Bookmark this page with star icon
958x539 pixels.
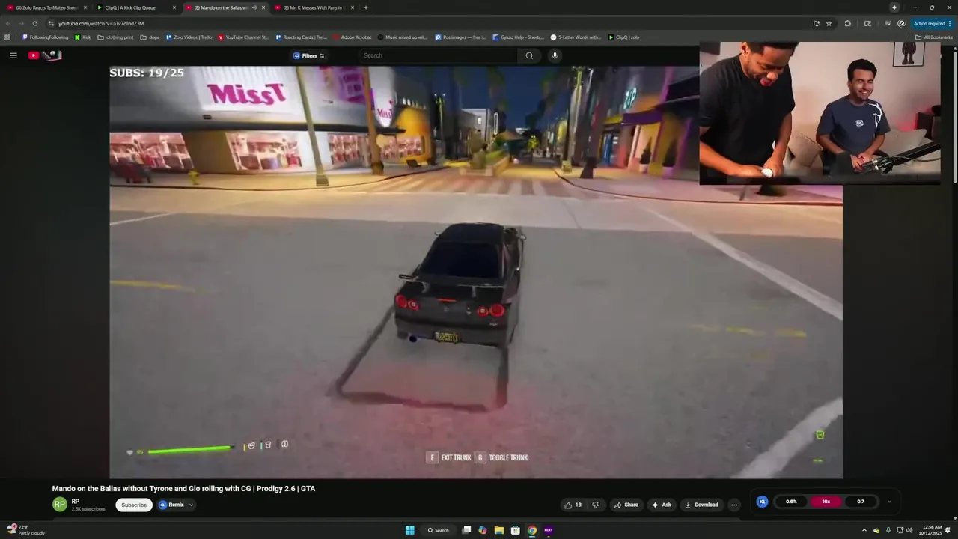pyautogui.click(x=829, y=23)
